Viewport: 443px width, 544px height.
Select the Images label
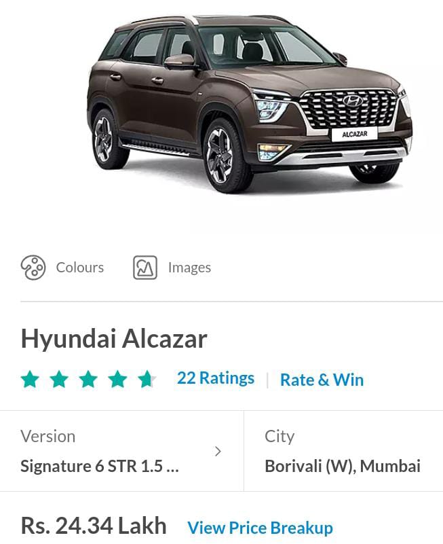pos(189,268)
